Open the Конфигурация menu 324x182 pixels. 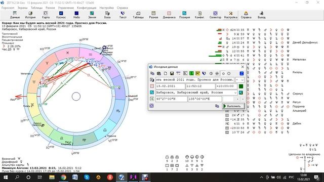(87, 8)
